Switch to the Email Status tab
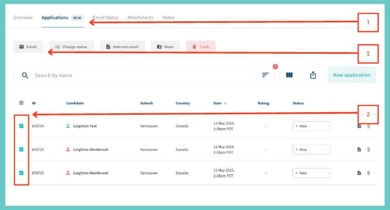This screenshot has width=390, height=210. (105, 18)
